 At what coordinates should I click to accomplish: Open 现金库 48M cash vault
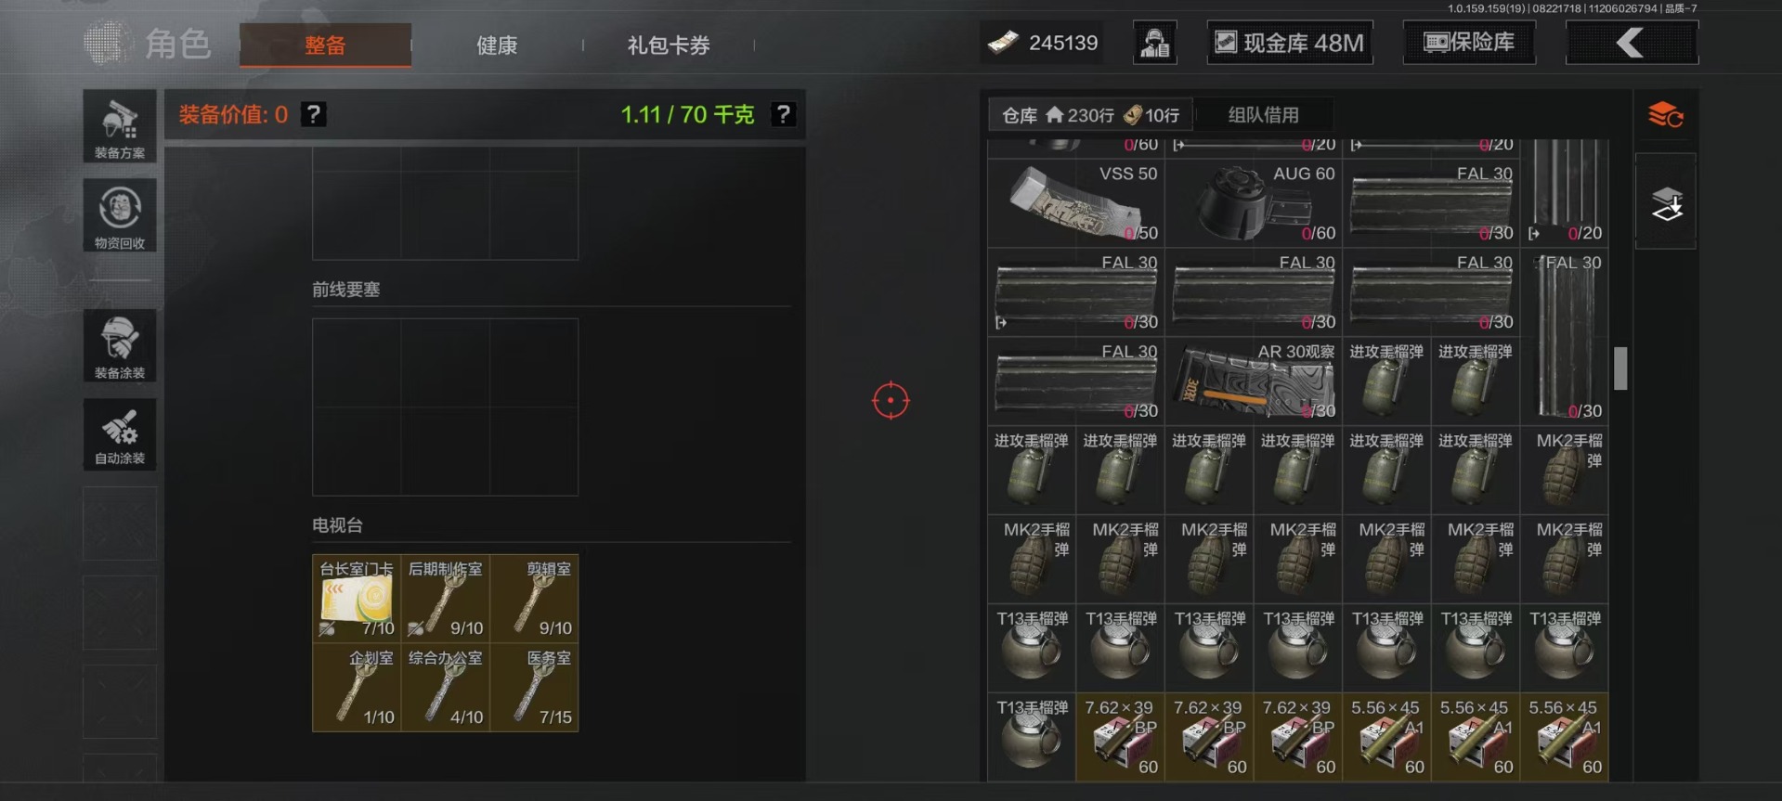(1290, 43)
